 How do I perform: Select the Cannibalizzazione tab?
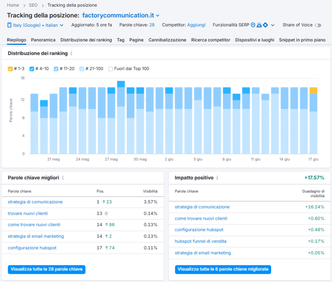pyautogui.click(x=167, y=40)
